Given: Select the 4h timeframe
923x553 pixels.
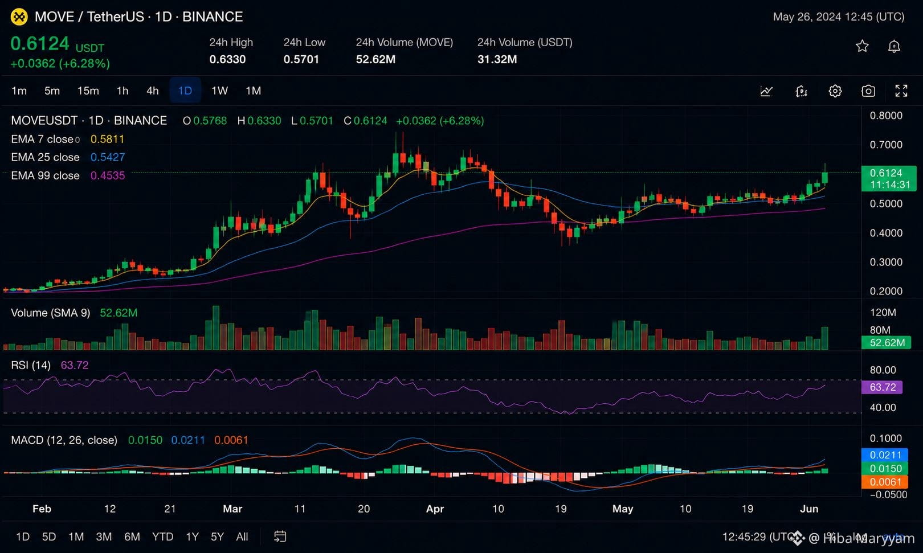Looking at the screenshot, I should coord(153,91).
